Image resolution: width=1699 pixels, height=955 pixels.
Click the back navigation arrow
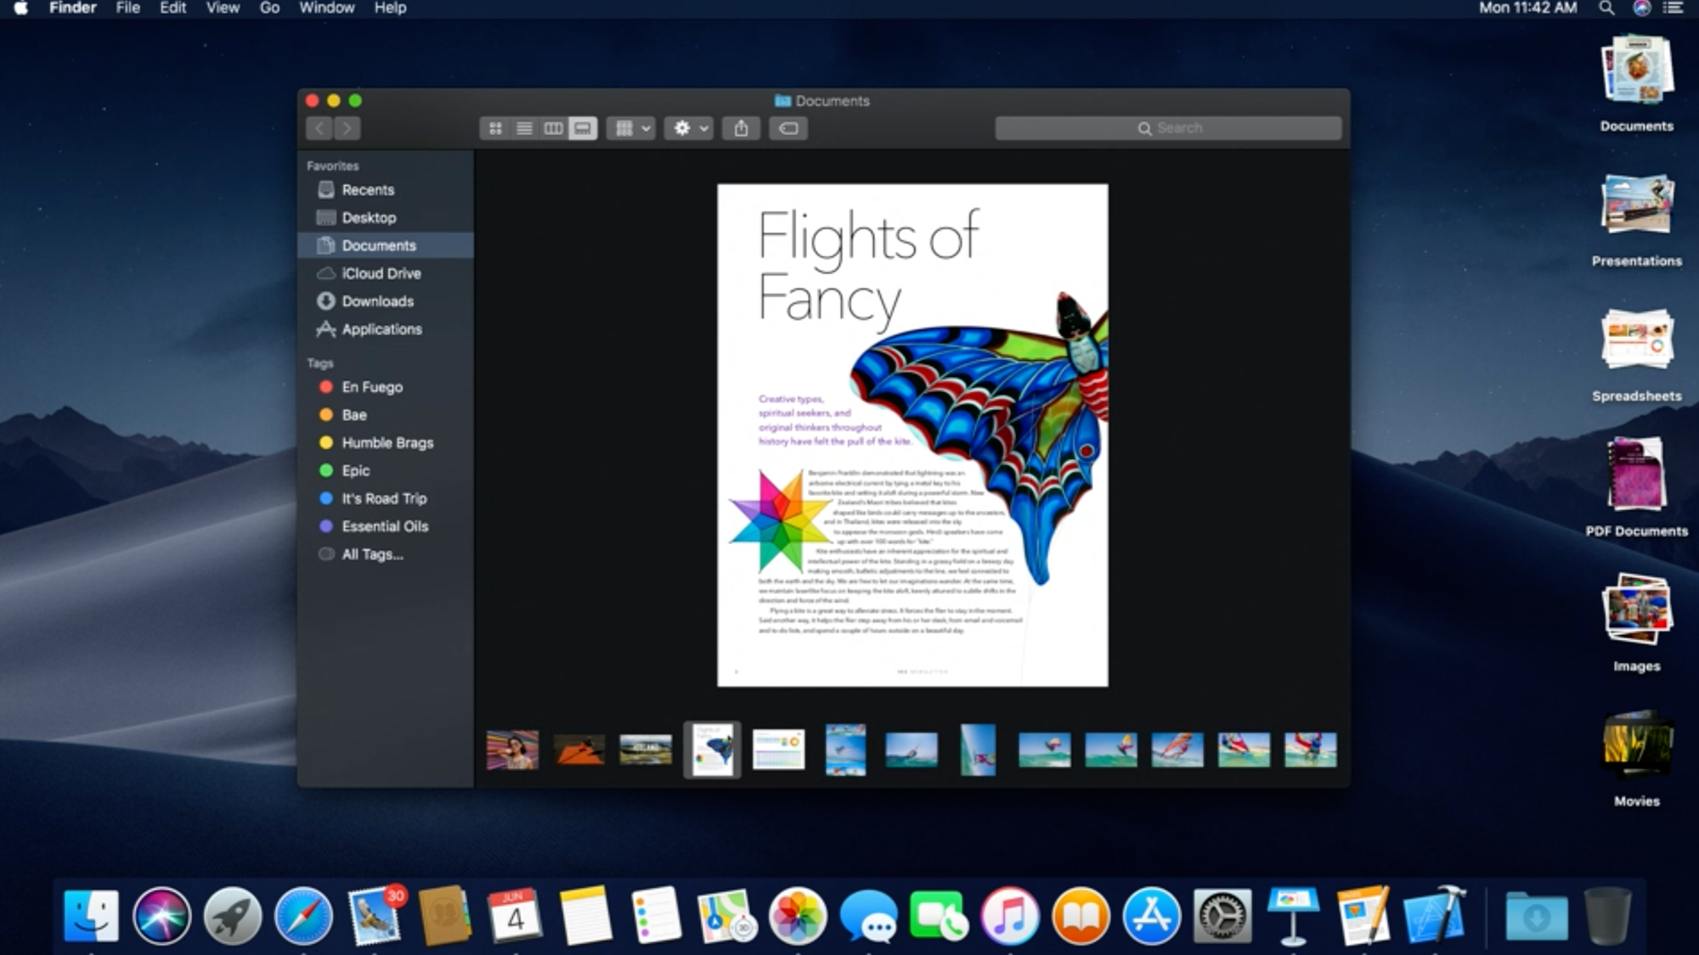pos(319,127)
